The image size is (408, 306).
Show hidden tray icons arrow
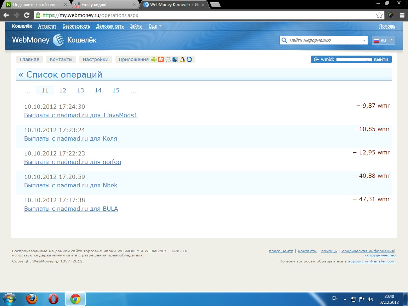(345, 299)
